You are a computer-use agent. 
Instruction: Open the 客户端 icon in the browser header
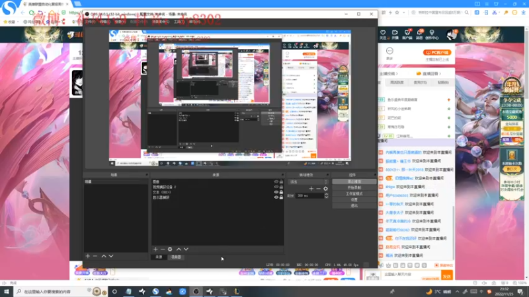tap(407, 33)
